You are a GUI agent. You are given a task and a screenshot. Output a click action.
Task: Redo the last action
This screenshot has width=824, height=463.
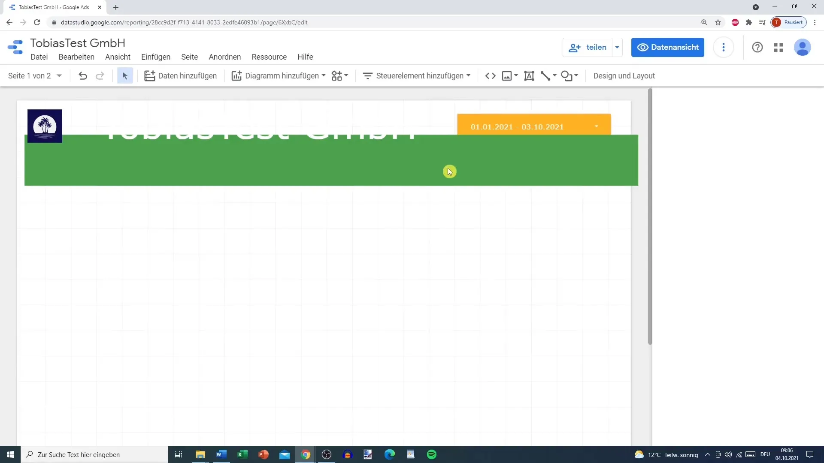pos(100,76)
